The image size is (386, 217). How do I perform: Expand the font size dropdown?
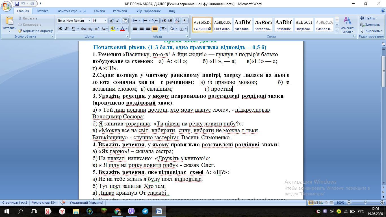click(x=105, y=21)
